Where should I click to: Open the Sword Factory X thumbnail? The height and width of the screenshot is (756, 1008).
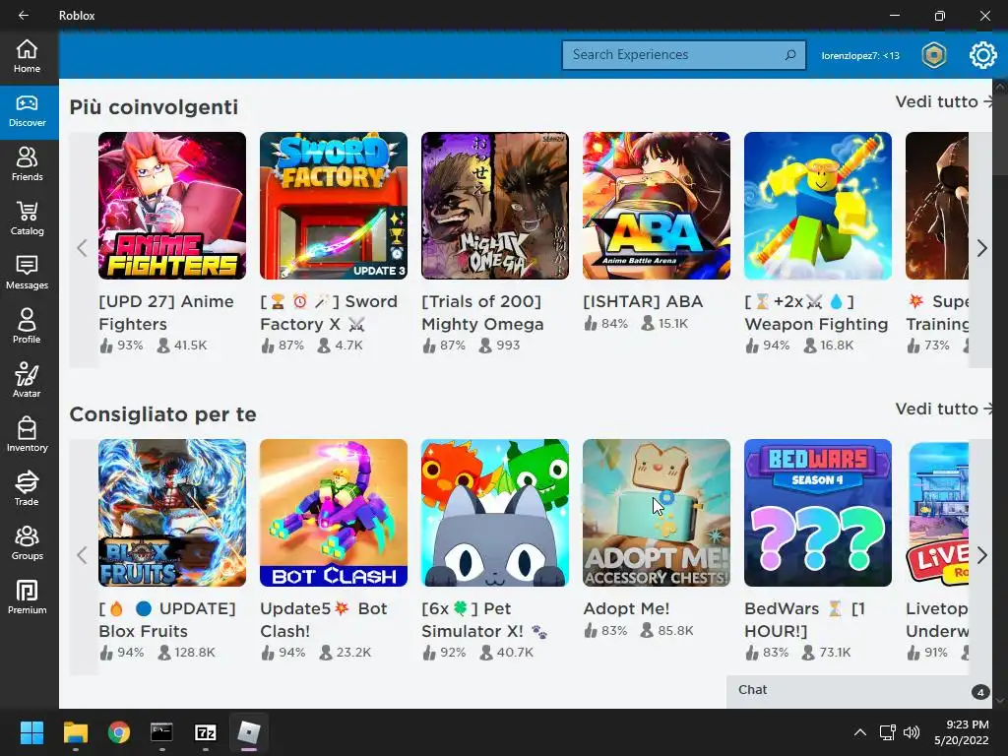[333, 206]
